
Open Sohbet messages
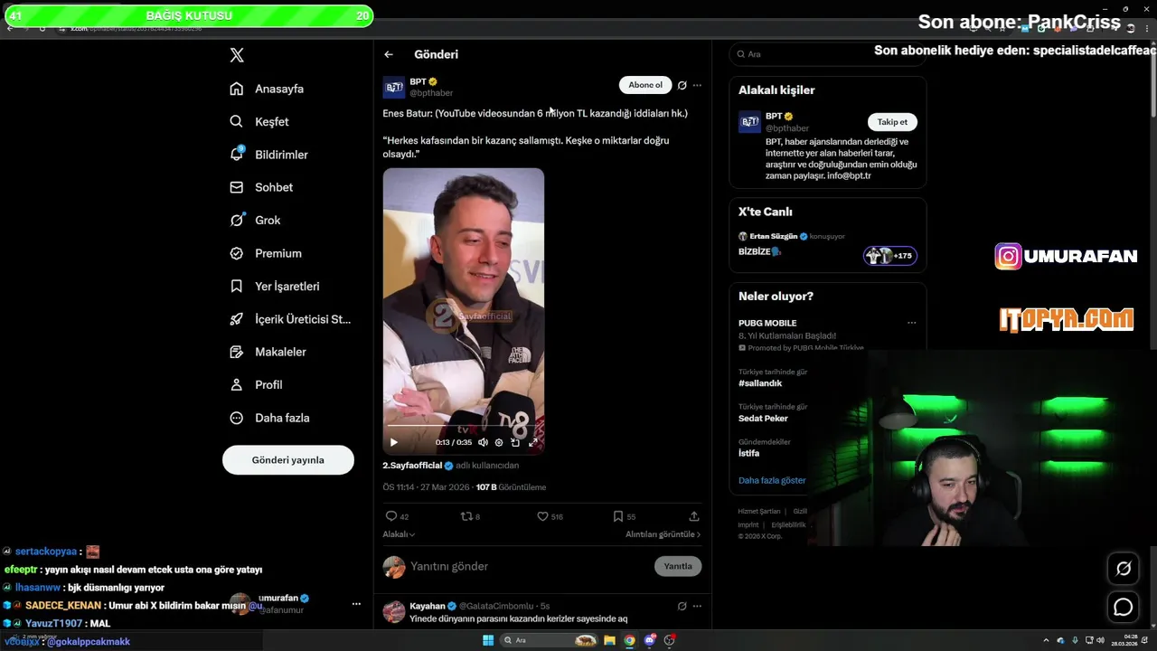[x=262, y=187]
